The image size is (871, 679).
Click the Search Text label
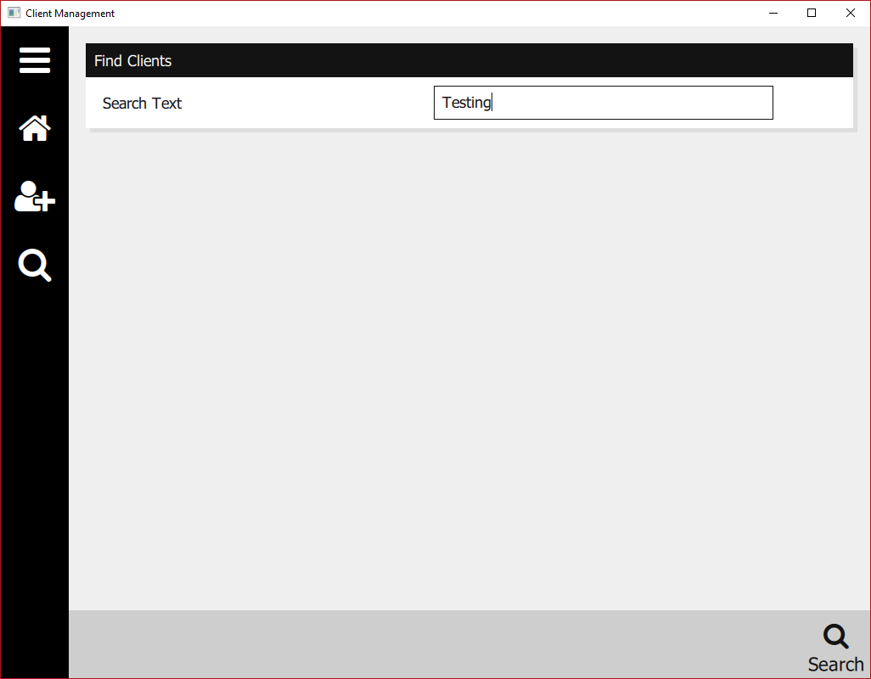coord(143,104)
